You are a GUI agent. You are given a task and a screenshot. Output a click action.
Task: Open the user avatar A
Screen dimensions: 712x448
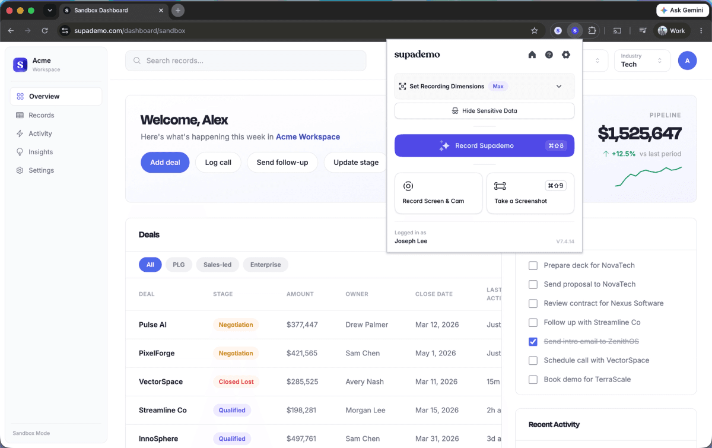point(687,61)
